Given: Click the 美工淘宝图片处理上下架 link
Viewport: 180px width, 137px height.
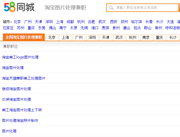Looking at the screenshot, I should point(22,110).
